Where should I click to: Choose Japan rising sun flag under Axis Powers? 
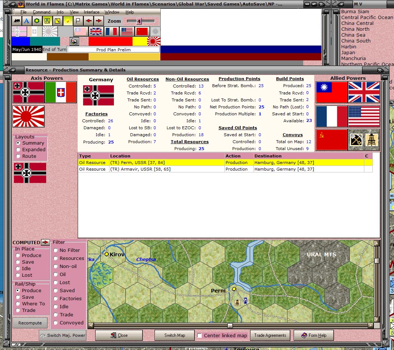[29, 116]
